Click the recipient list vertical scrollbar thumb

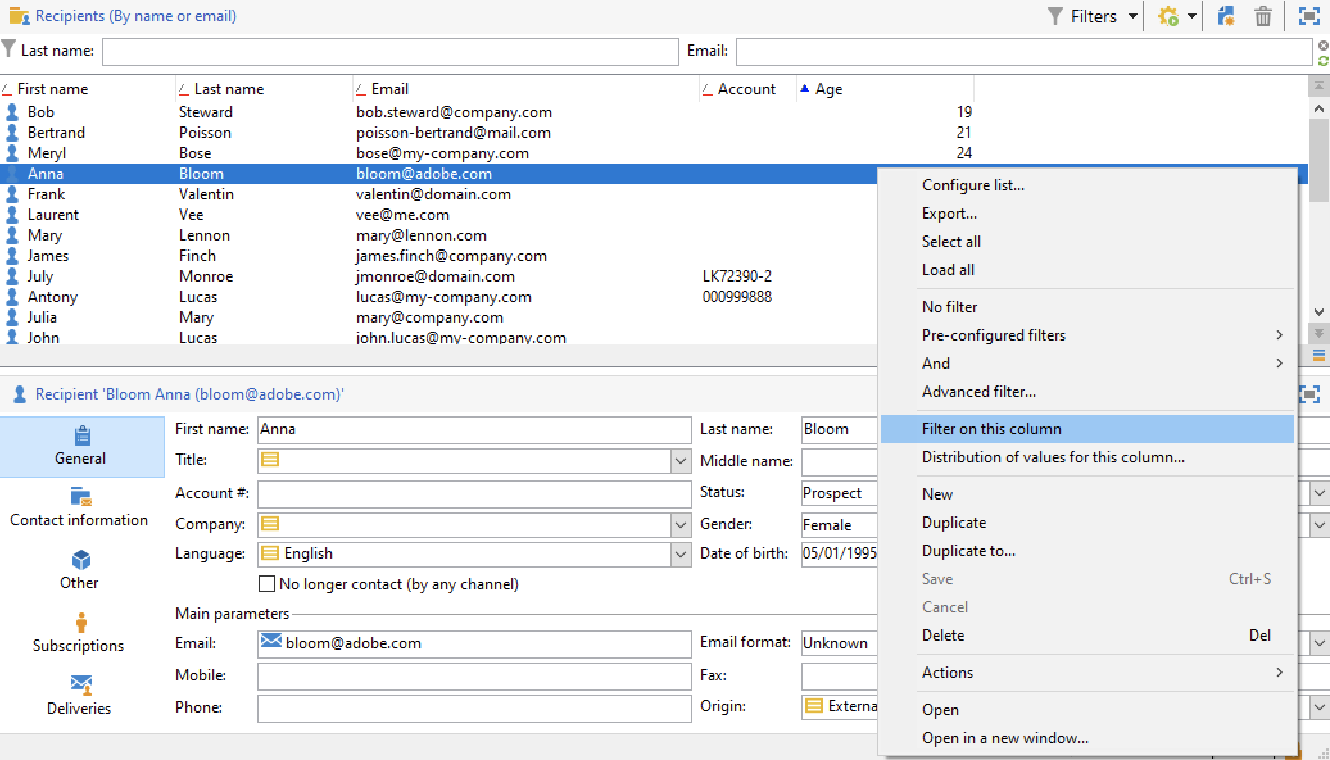(x=1318, y=160)
